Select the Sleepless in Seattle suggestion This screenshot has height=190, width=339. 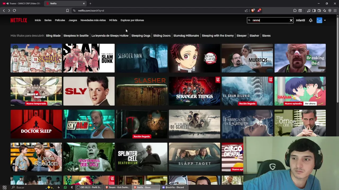76,36
